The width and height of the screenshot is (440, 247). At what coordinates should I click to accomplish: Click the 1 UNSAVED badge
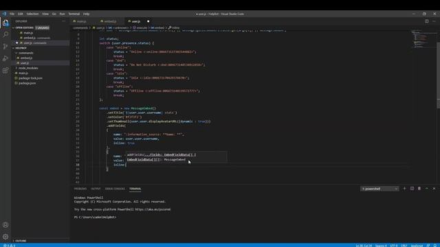(x=43, y=27)
